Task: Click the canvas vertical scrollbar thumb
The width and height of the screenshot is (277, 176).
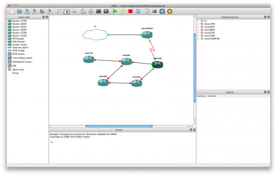Action: 195,68
